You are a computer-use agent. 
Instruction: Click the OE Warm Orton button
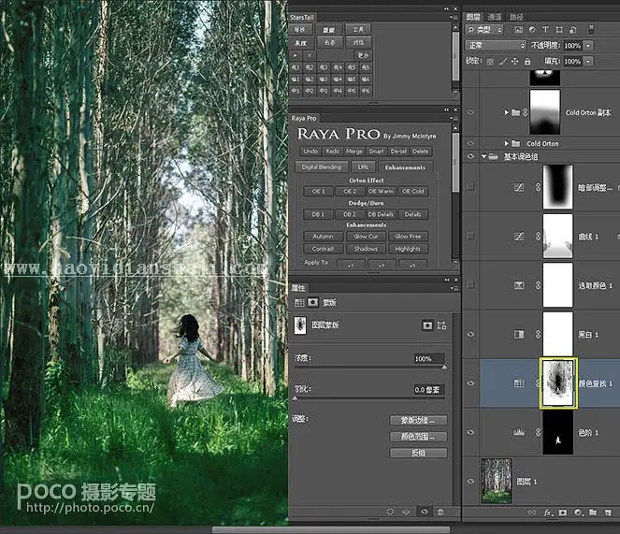(382, 192)
